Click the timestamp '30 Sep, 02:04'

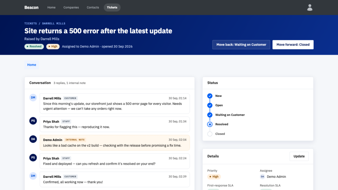click(177, 140)
